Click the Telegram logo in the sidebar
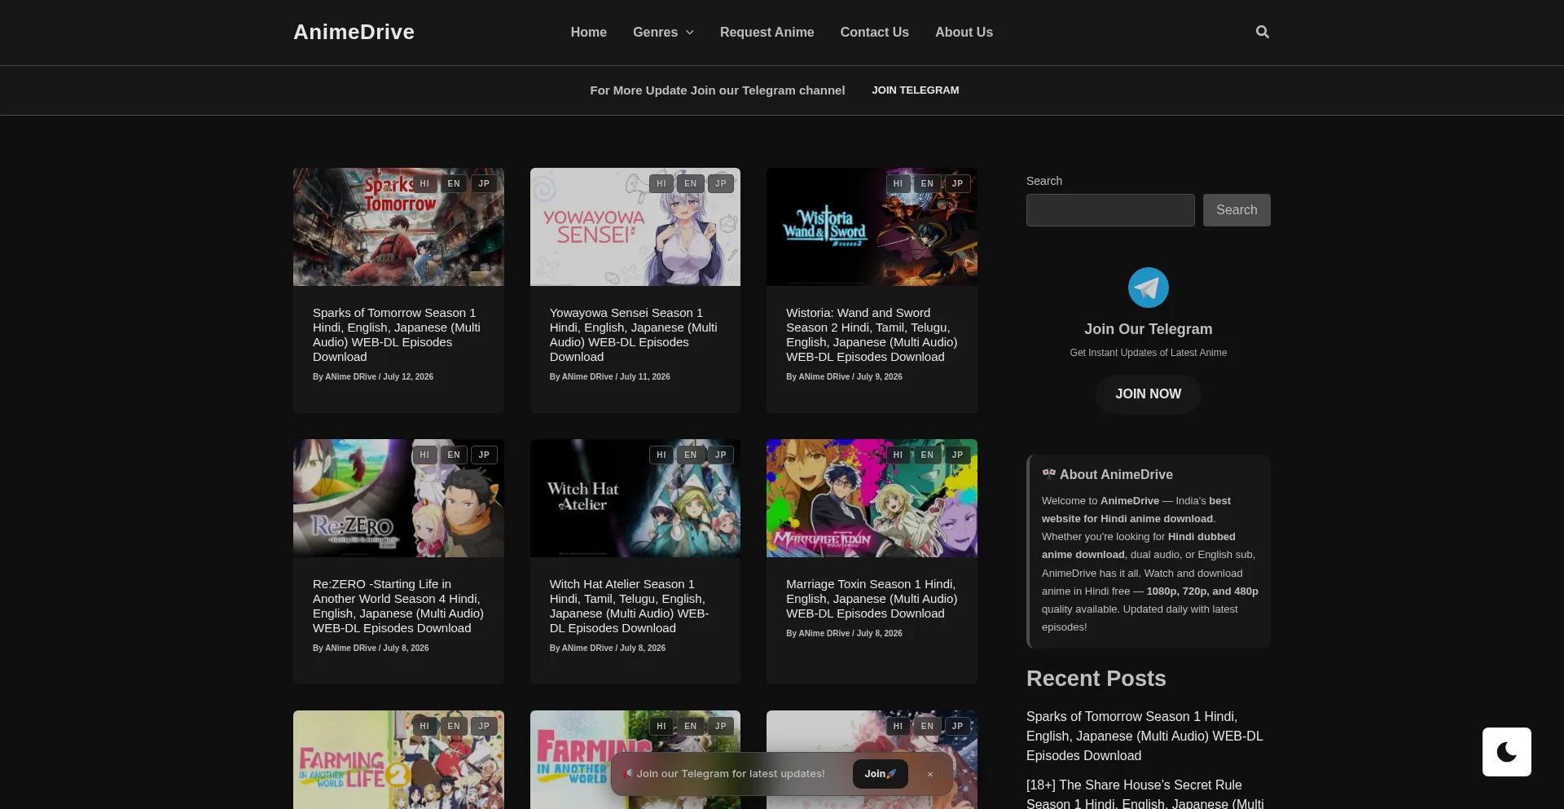This screenshot has width=1564, height=809. click(1148, 288)
